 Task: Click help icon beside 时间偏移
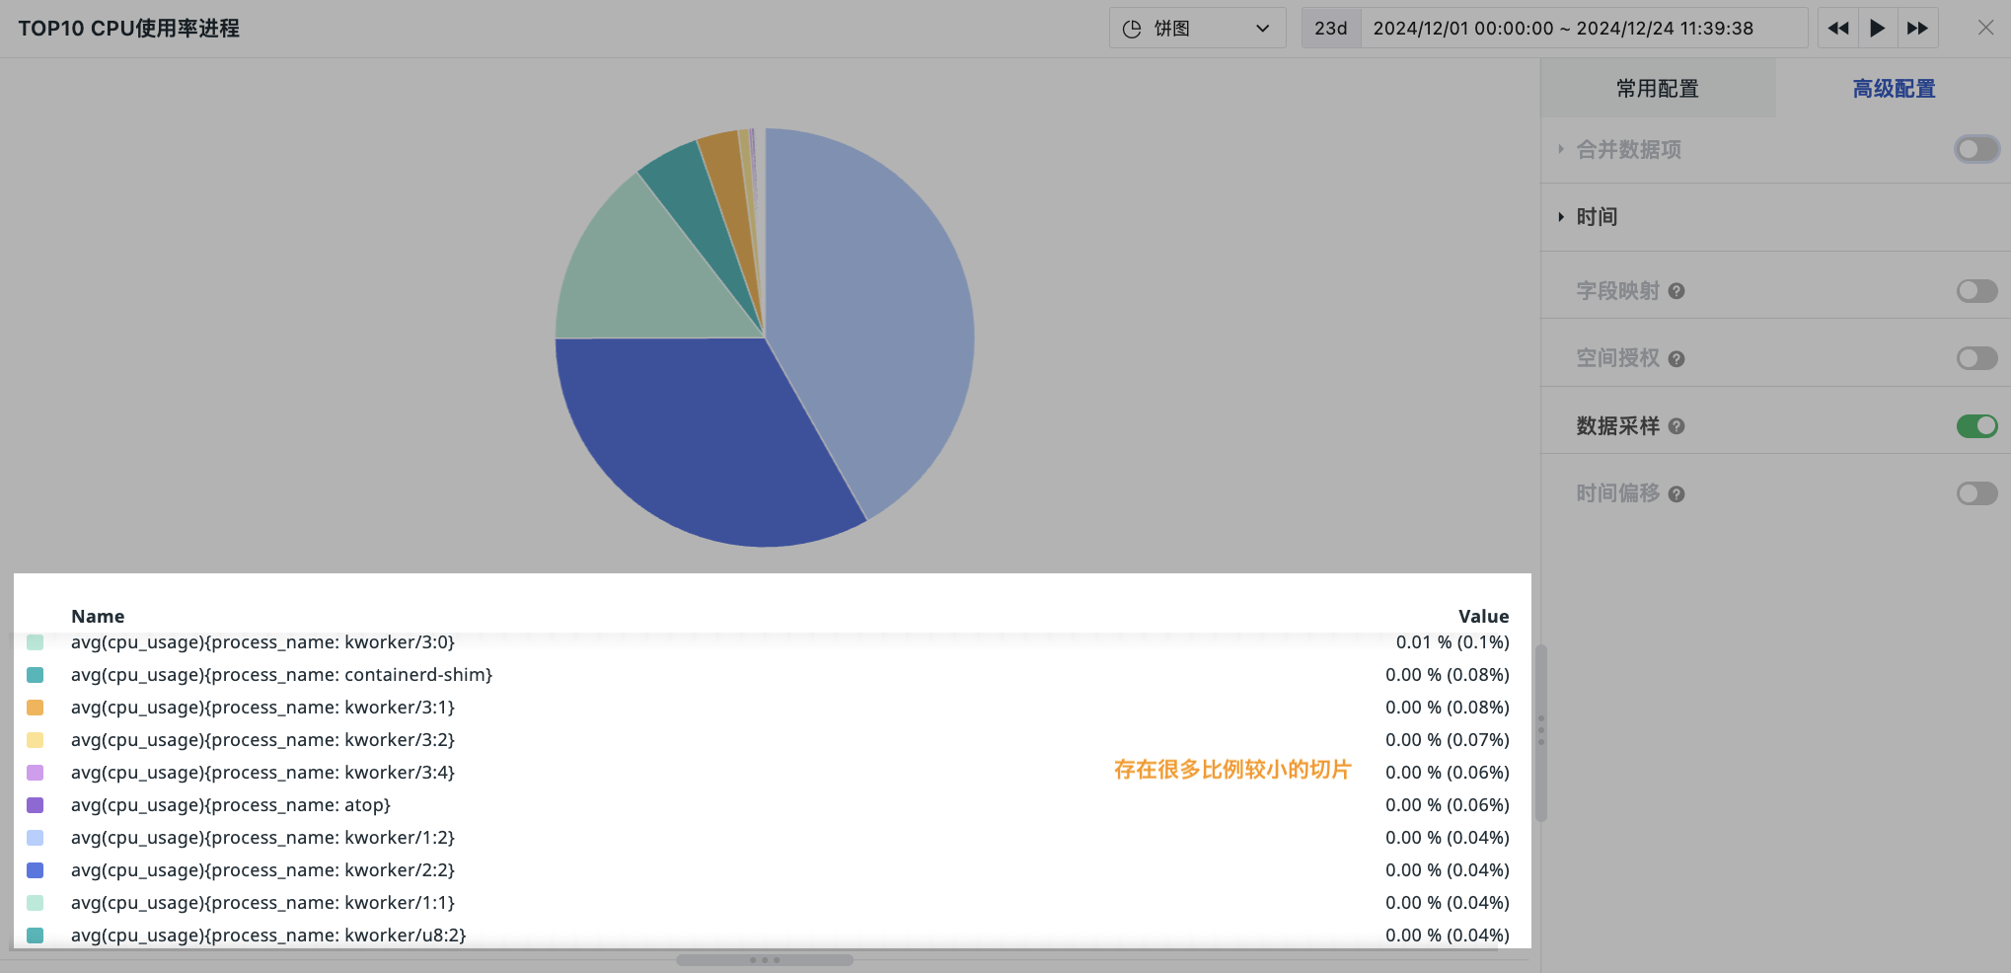pos(1676,494)
